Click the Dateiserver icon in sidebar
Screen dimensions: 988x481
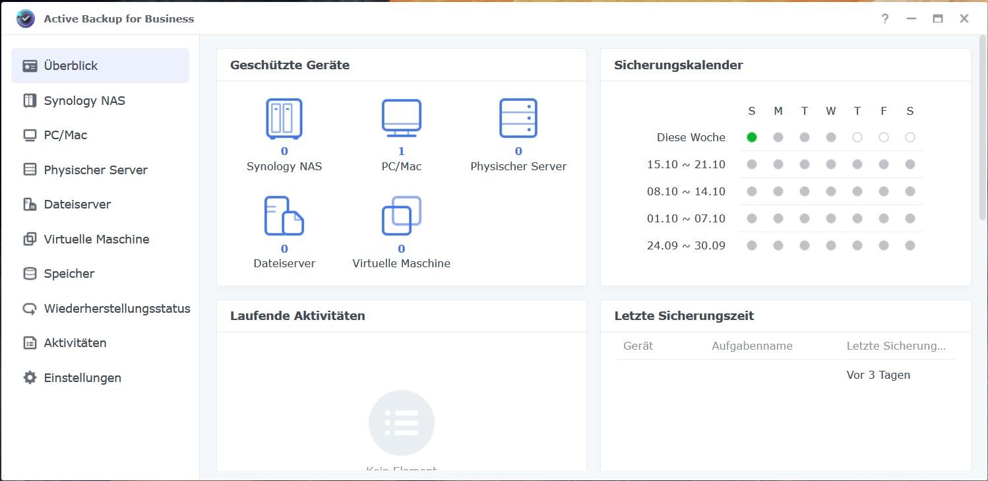click(30, 204)
